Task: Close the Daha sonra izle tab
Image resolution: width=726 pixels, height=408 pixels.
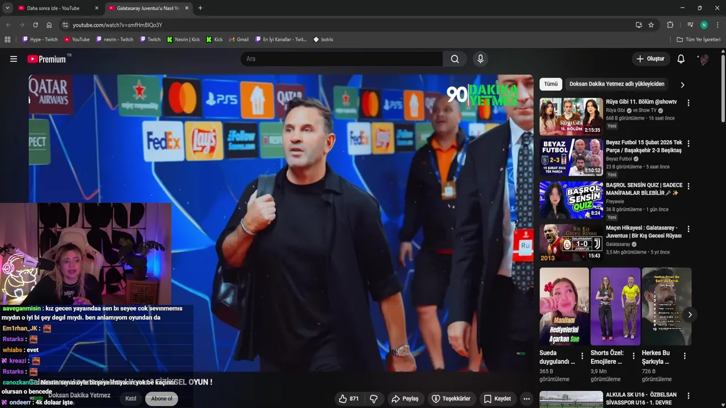Action: pos(97,8)
